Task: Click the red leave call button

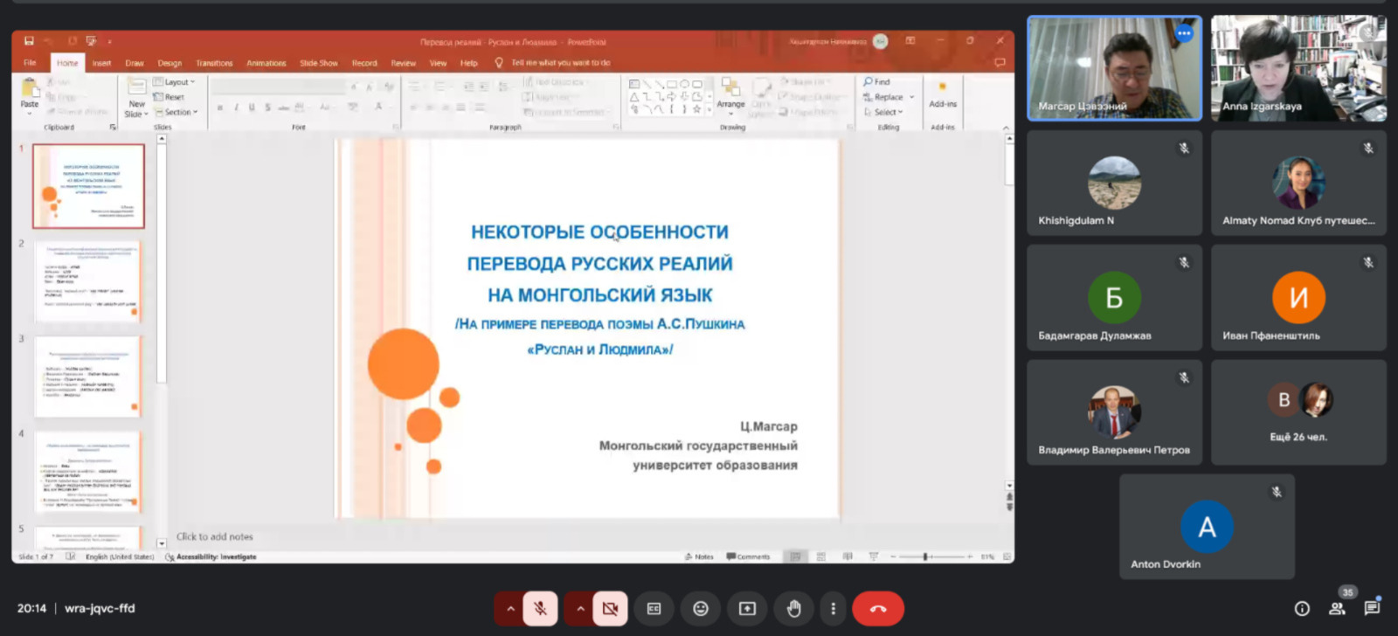Action: [878, 609]
